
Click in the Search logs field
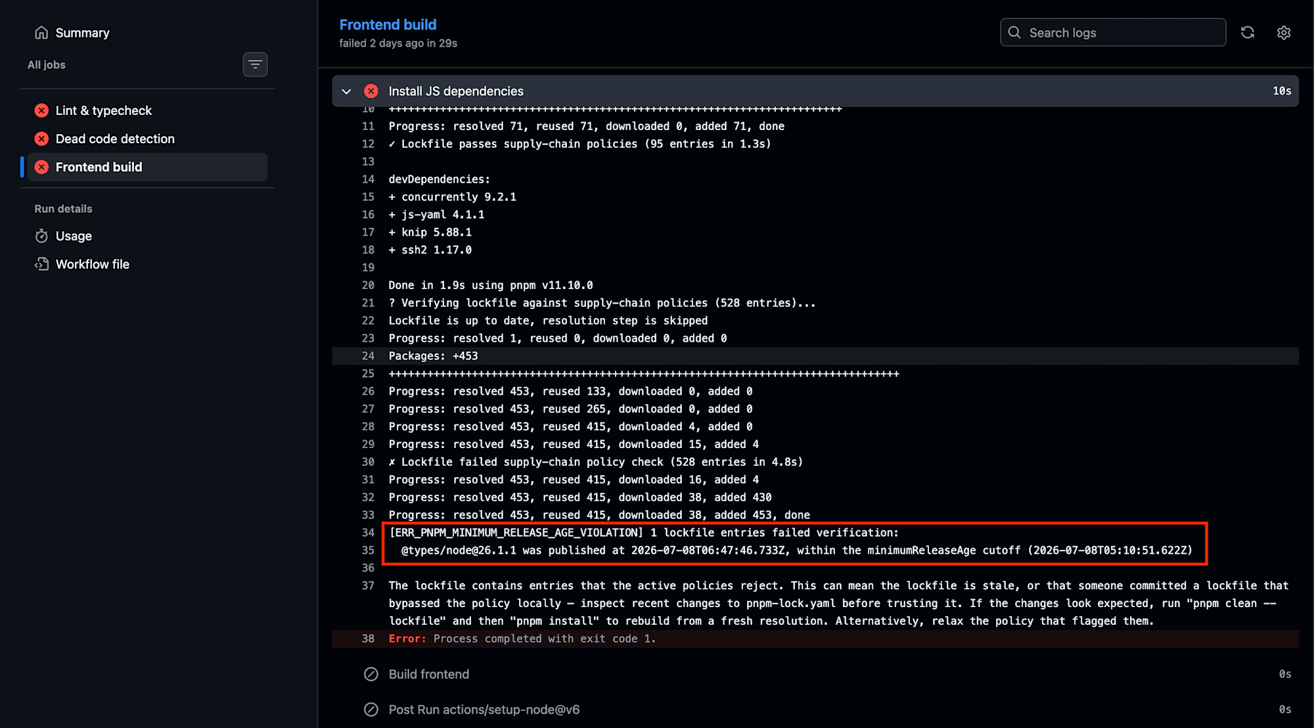[x=1113, y=32]
